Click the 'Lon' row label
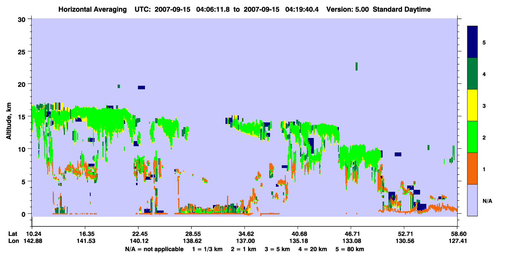 pyautogui.click(x=13, y=241)
